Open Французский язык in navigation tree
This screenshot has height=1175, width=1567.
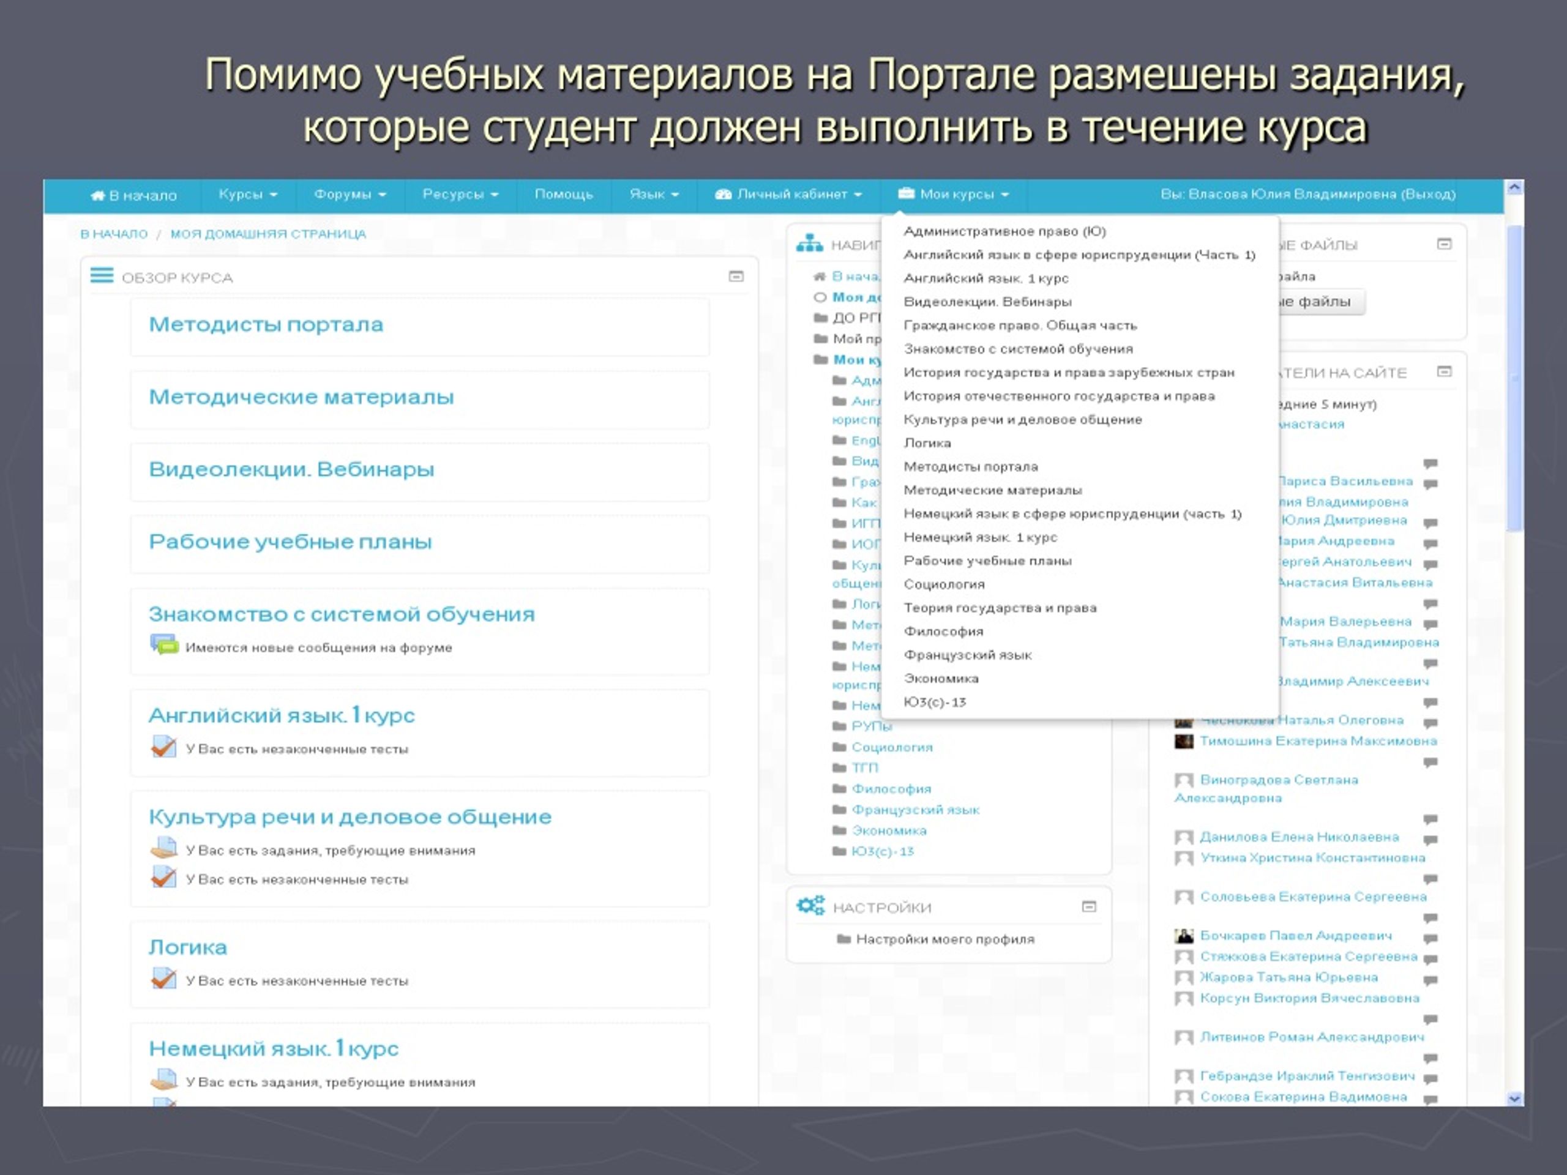click(916, 810)
